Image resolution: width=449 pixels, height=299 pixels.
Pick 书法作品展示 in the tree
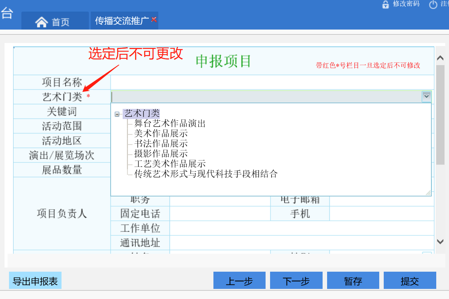[161, 144]
